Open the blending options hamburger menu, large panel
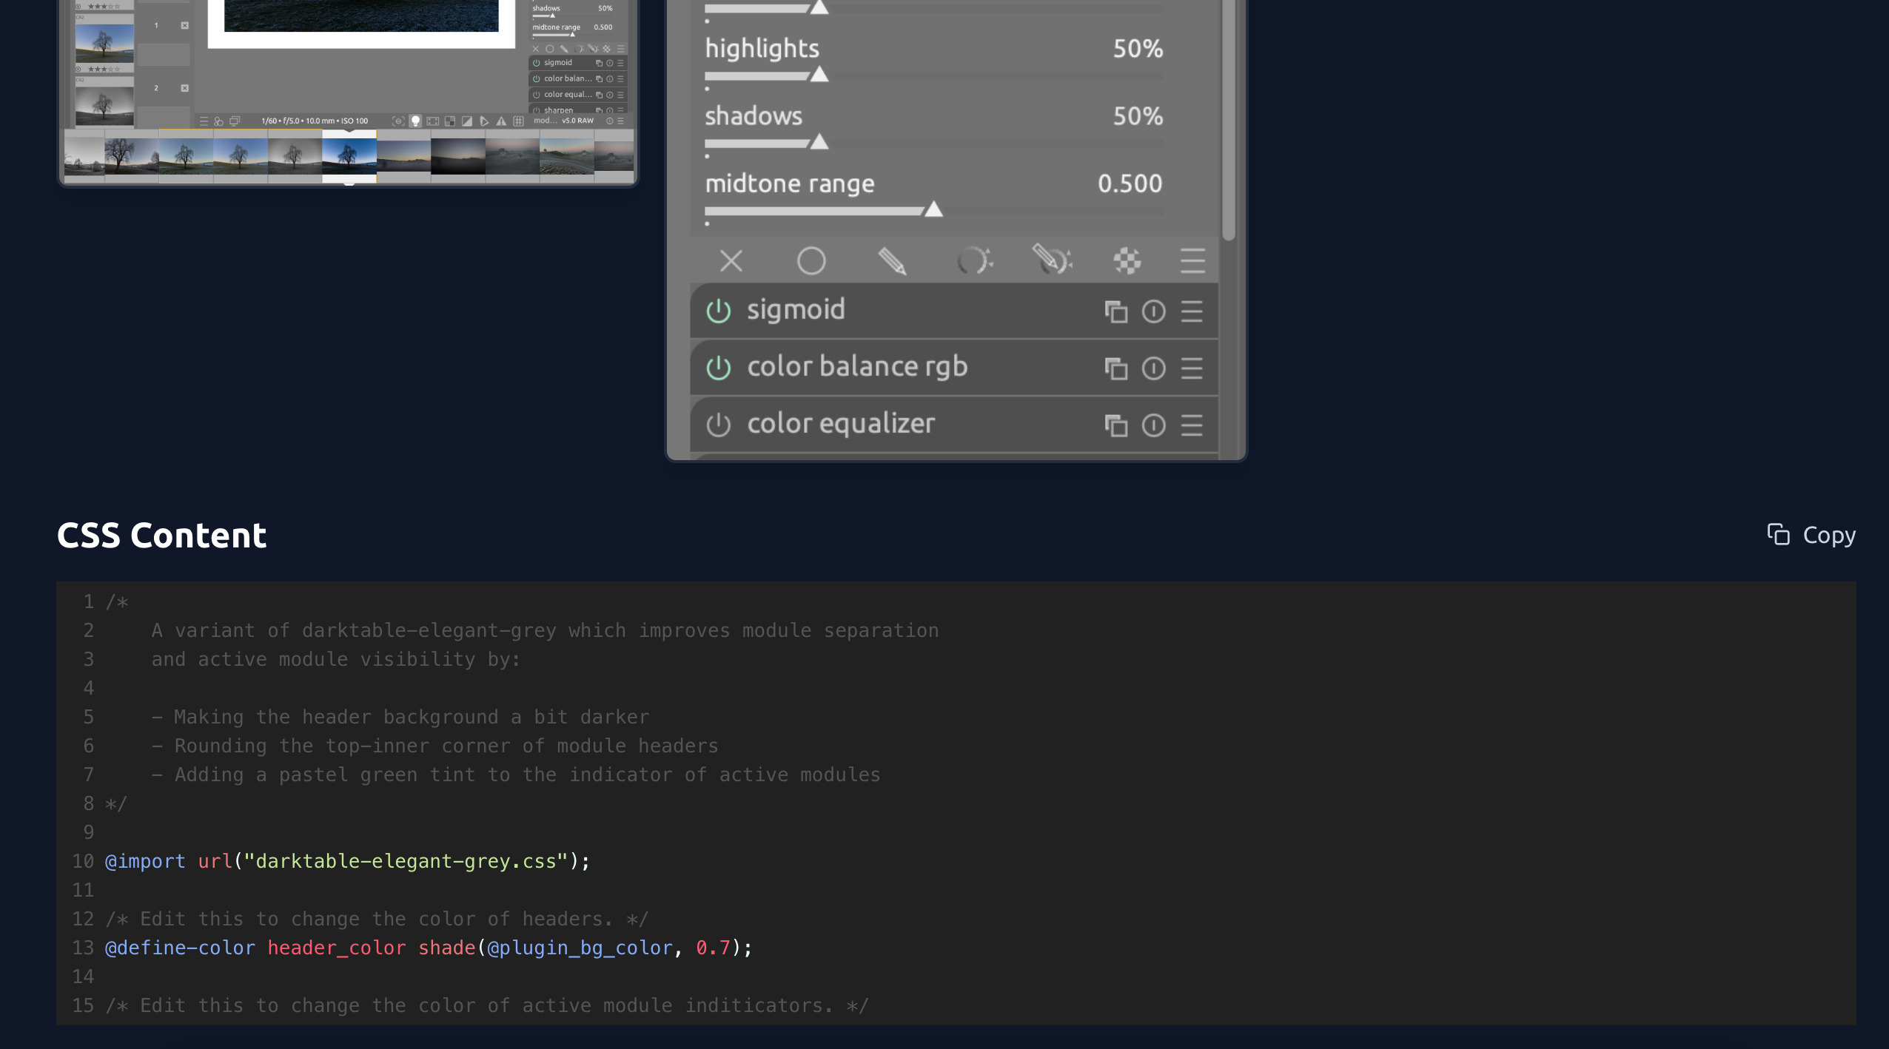Screen dimensions: 1889x1049 click(1192, 261)
